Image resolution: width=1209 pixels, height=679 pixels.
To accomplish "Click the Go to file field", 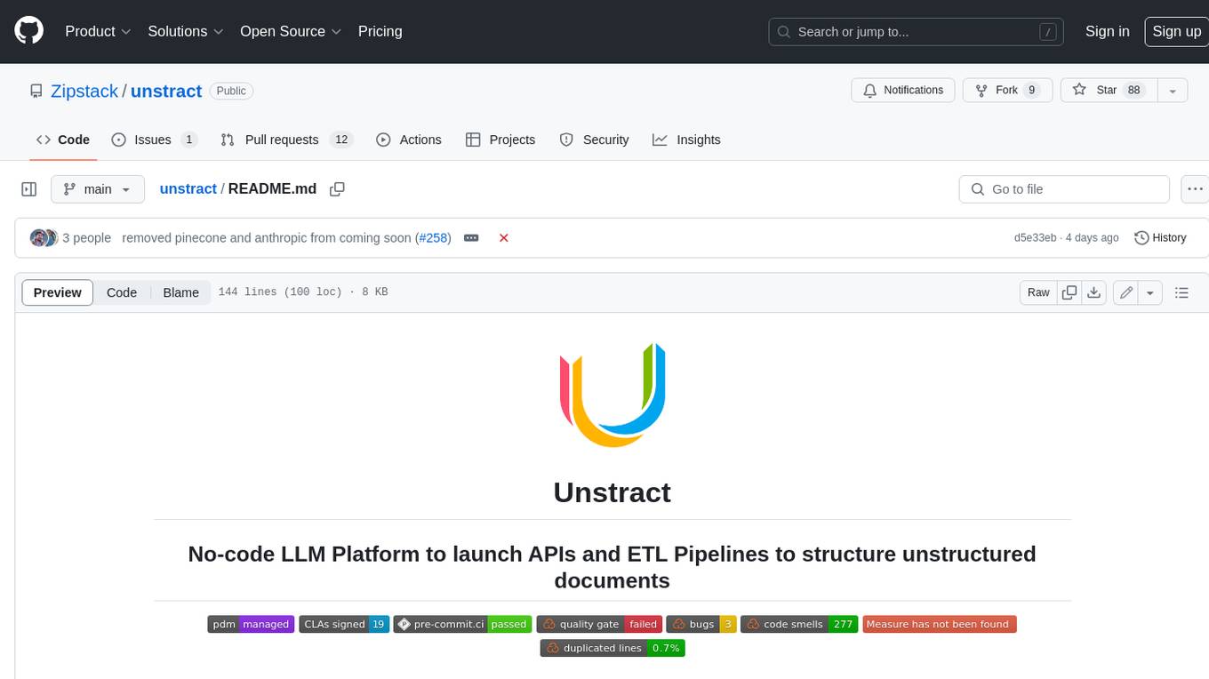I will (1064, 189).
